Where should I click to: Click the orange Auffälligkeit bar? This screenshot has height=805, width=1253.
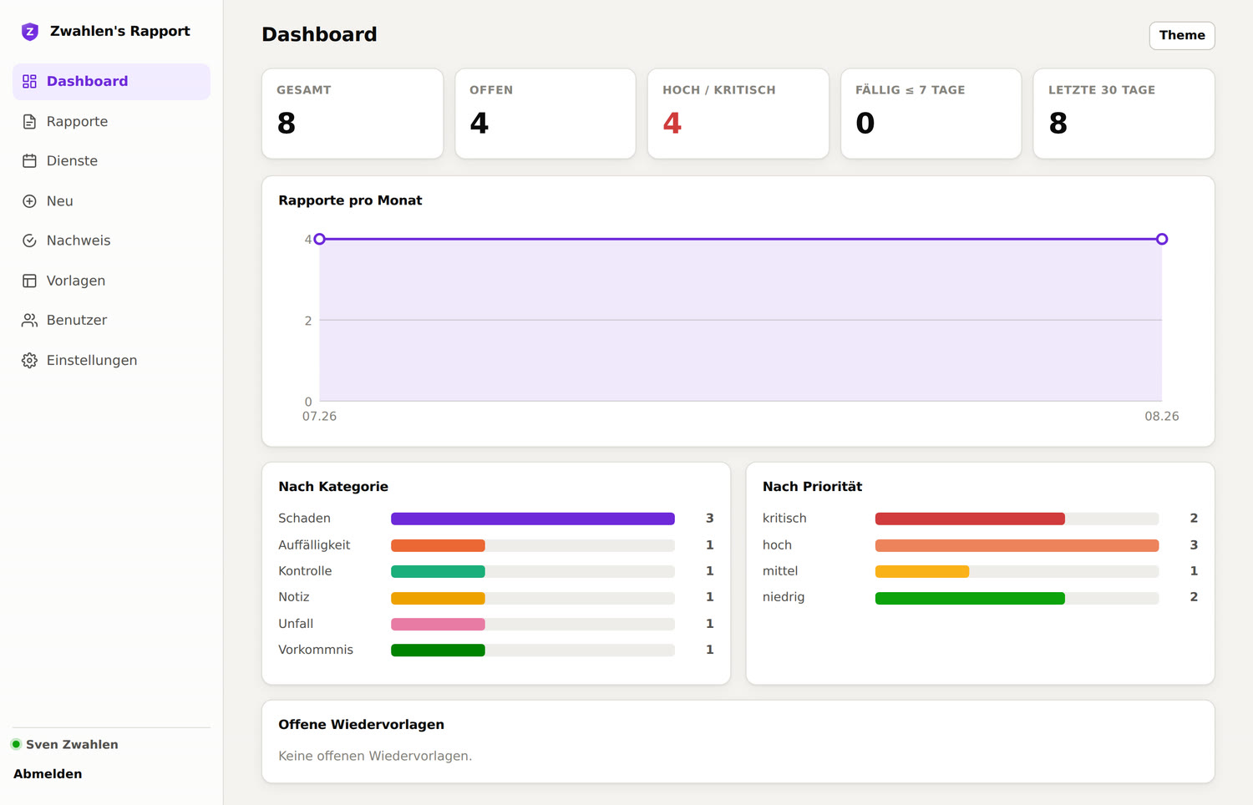[x=438, y=545]
